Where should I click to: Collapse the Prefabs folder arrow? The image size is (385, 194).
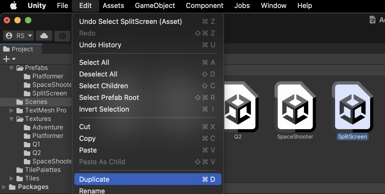pos(11,68)
